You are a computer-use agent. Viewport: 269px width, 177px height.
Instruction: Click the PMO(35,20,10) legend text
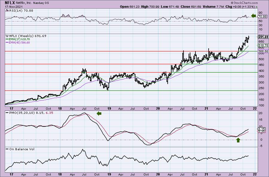click(x=31, y=113)
